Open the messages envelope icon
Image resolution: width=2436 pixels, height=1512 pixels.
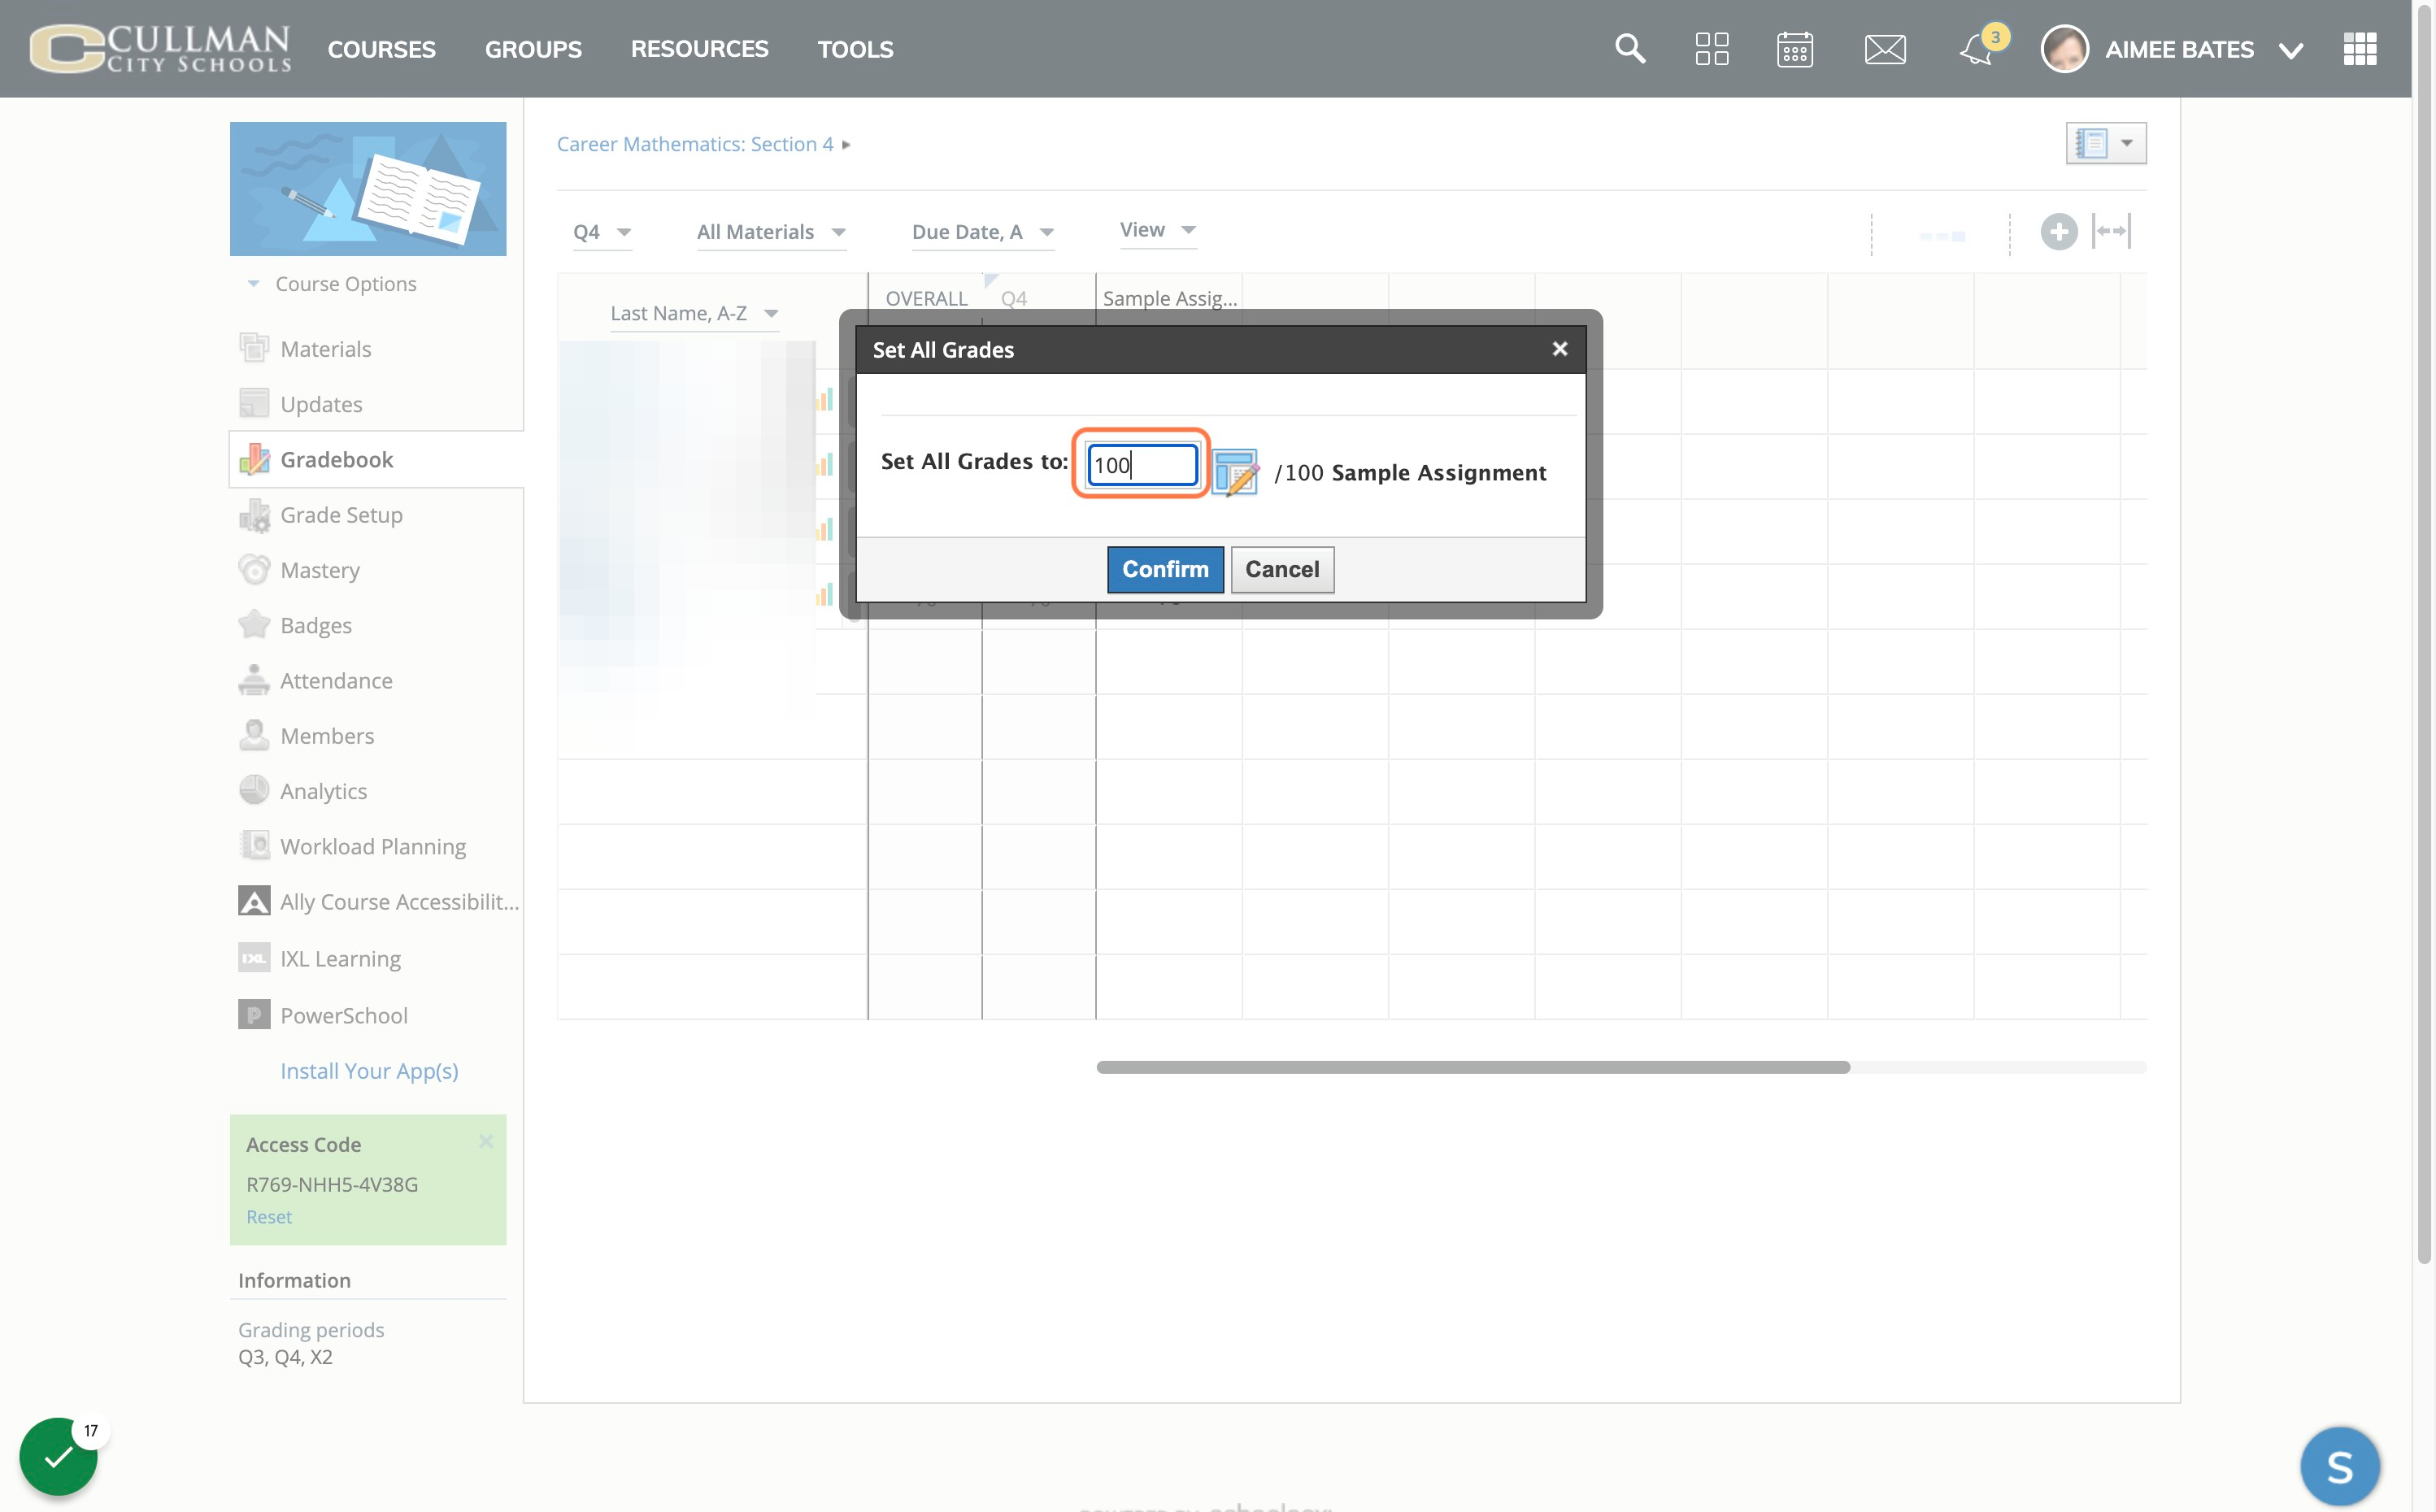[1885, 48]
